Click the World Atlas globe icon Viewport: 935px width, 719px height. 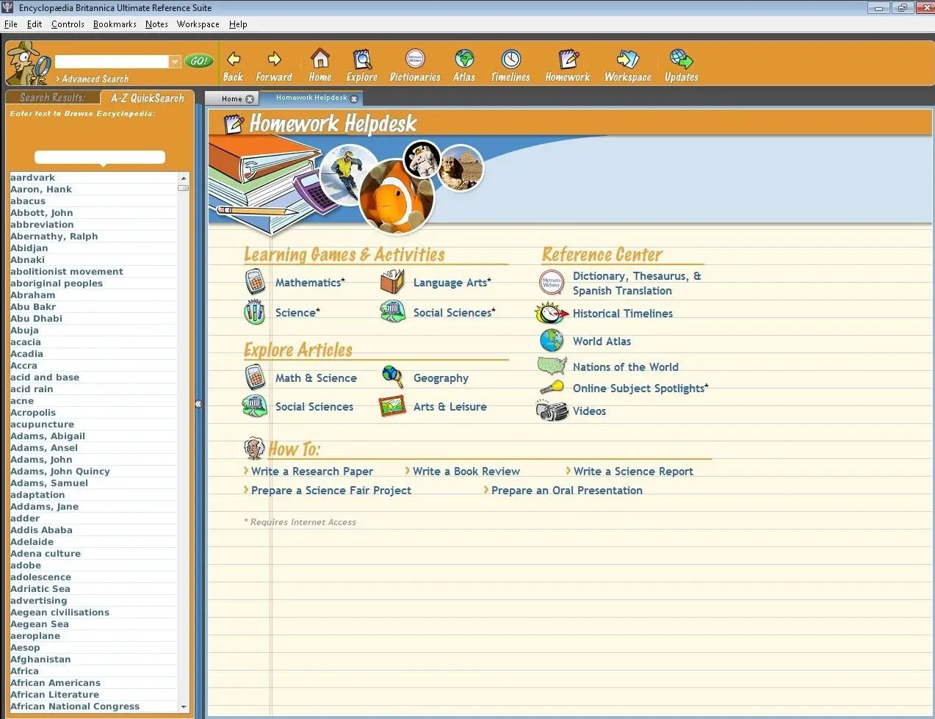[x=552, y=341]
